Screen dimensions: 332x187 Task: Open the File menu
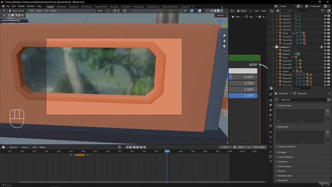[x=8, y=6]
